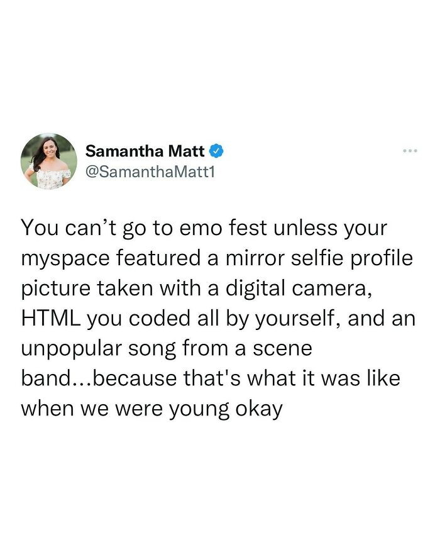Select the username handle under the display name
The width and height of the screenshot is (440, 550).
tap(150, 170)
